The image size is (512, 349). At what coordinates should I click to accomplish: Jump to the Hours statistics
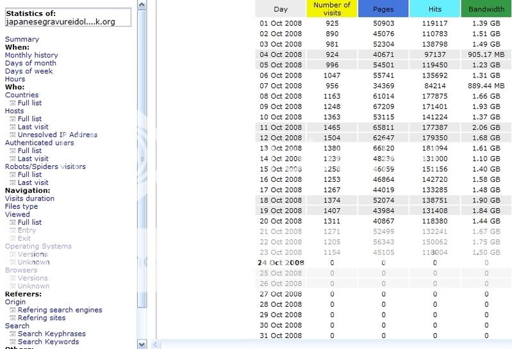click(x=15, y=79)
